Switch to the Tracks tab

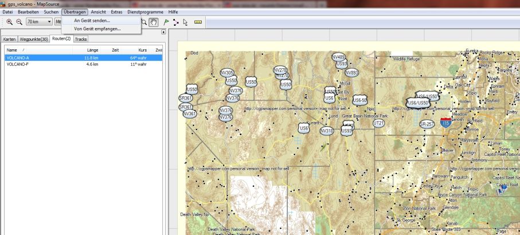(x=81, y=39)
